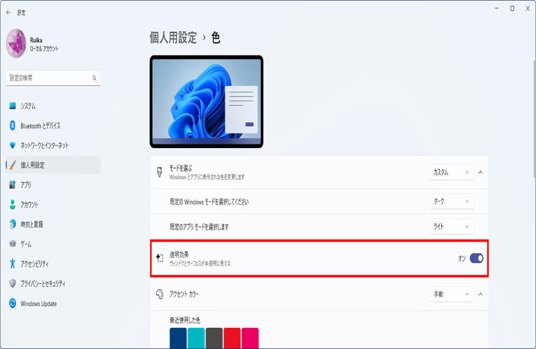Collapse the モードを選ぶ section chevron

(x=481, y=172)
